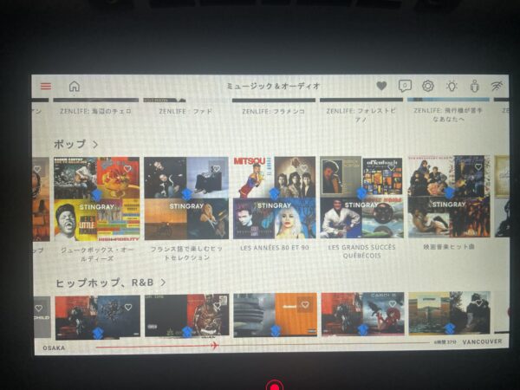
Task: Tap the flight attendant call icon
Action: 475,86
